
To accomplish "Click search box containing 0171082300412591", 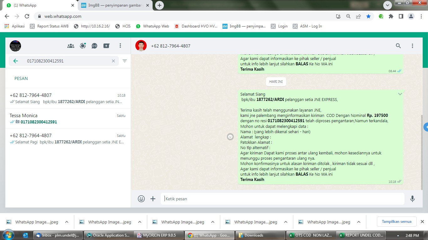I will (64, 61).
